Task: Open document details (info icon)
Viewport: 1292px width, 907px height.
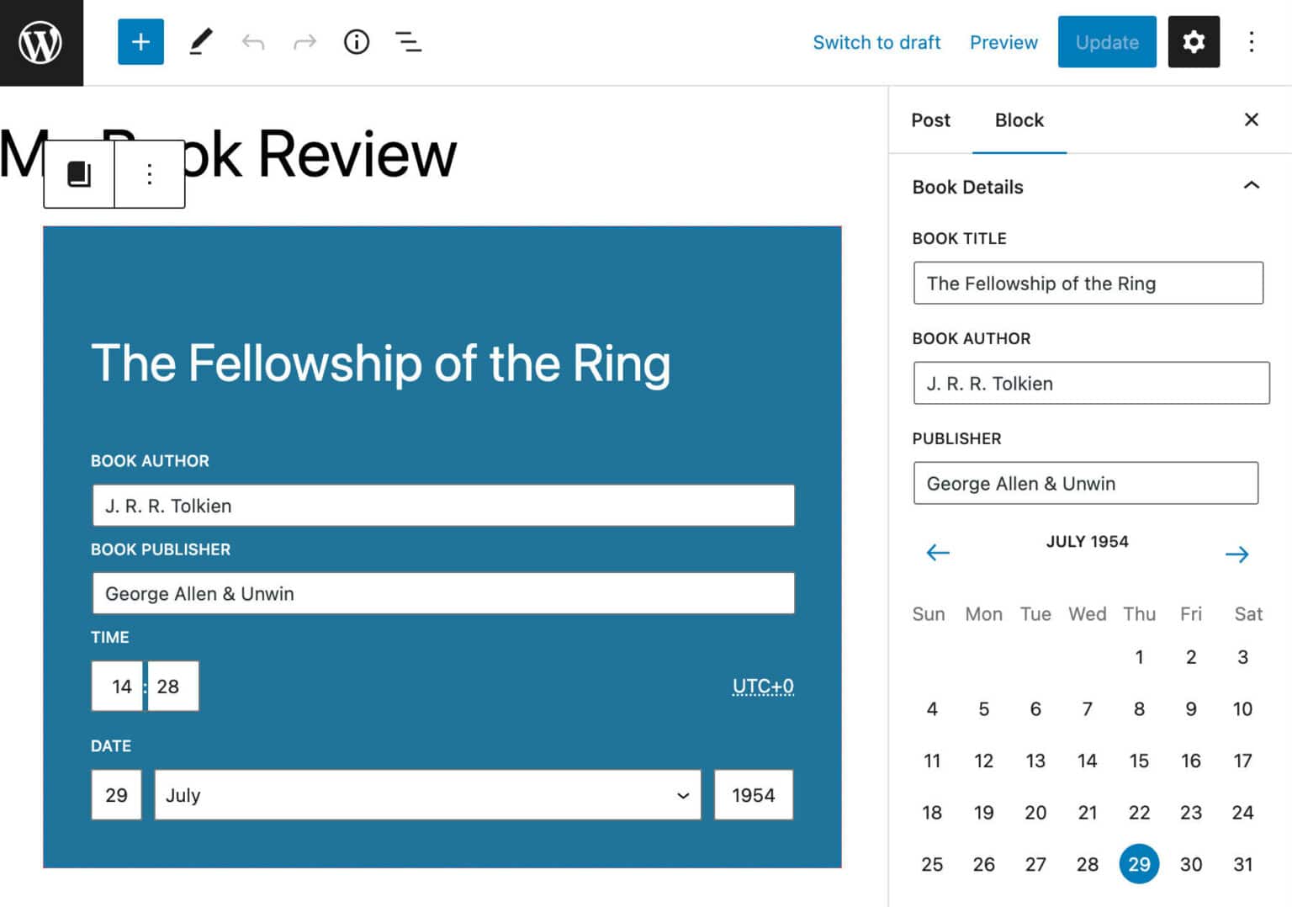Action: click(357, 41)
